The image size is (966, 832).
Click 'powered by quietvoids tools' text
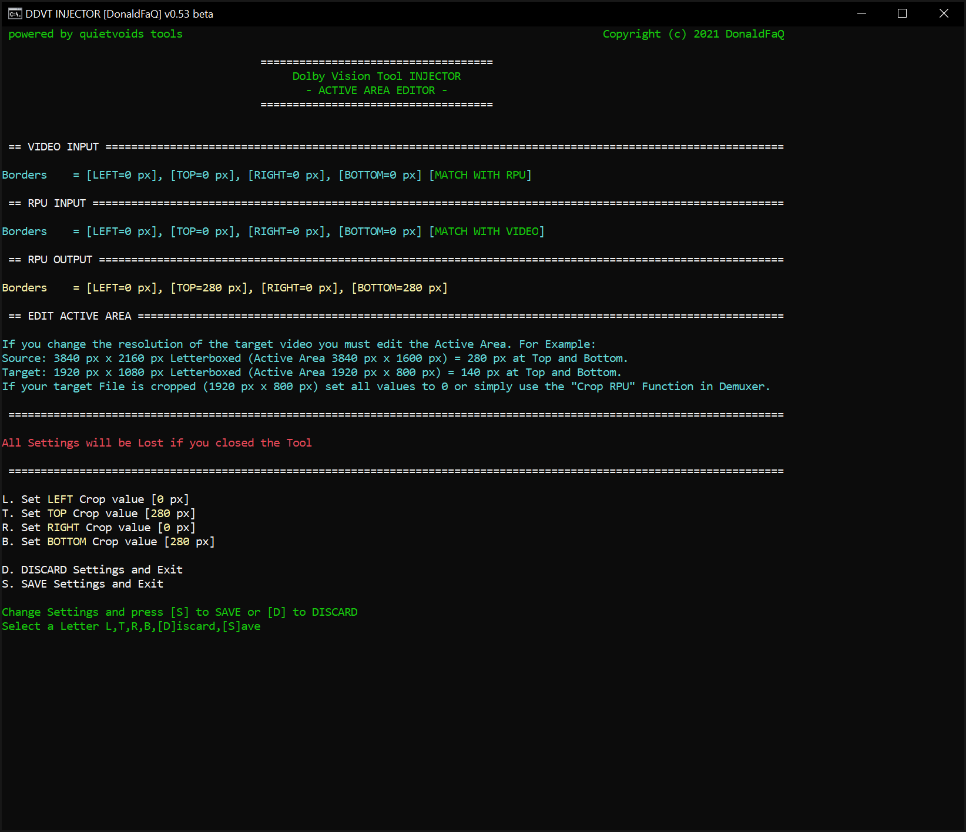point(95,34)
